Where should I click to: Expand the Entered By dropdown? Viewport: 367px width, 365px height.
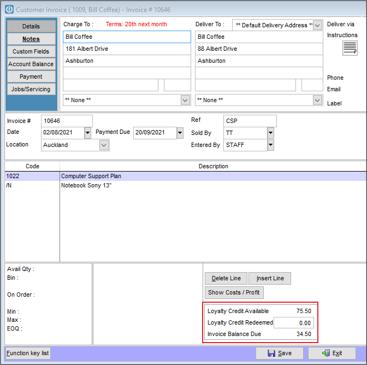pos(270,145)
